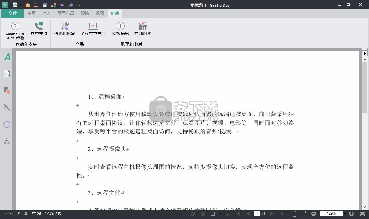369x219 pixels.
Task: Click the single page layout icon
Action: [213, 214]
